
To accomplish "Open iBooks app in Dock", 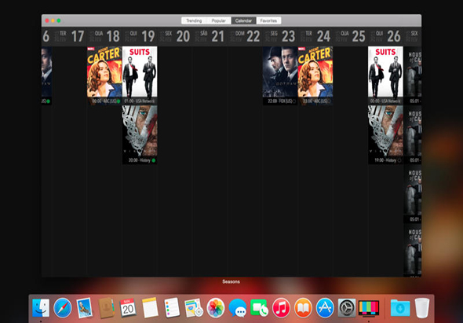I will [x=303, y=308].
